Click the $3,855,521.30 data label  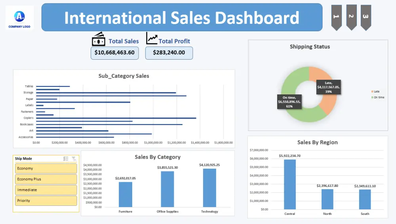[x=168, y=168]
